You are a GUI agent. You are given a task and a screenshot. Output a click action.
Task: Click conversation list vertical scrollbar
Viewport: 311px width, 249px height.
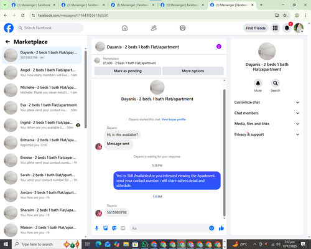(x=86, y=89)
